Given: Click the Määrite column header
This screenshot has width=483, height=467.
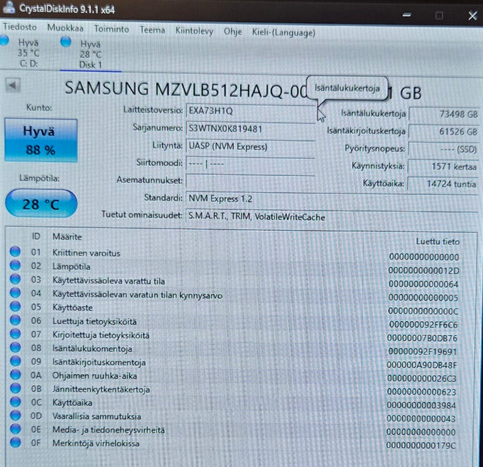Looking at the screenshot, I should coord(67,237).
